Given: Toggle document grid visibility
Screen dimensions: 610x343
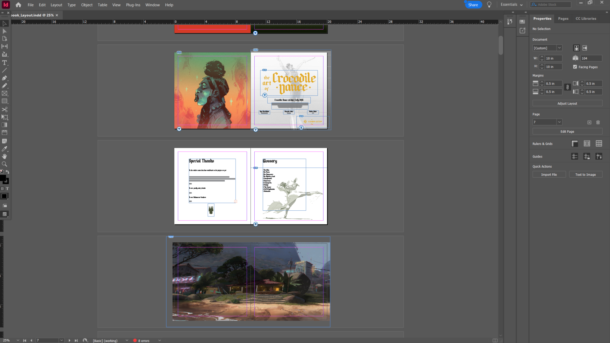Looking at the screenshot, I should point(599,144).
